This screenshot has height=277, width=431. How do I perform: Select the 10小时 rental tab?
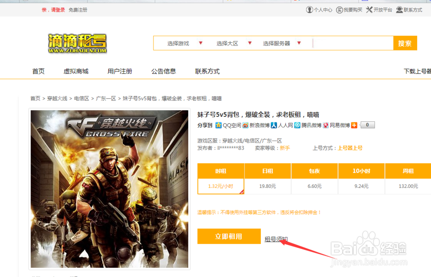(x=362, y=171)
